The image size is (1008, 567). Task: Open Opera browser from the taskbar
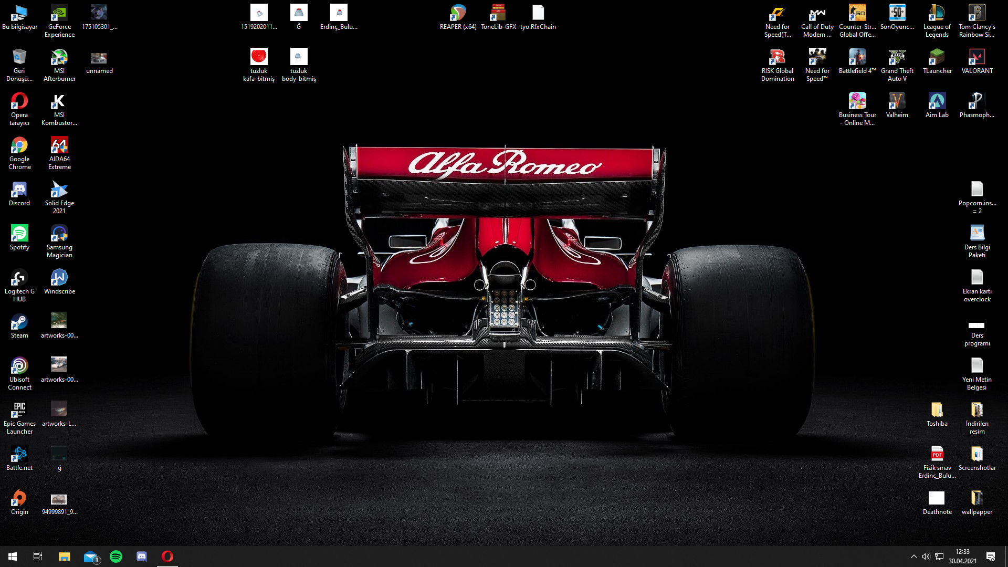[167, 556]
